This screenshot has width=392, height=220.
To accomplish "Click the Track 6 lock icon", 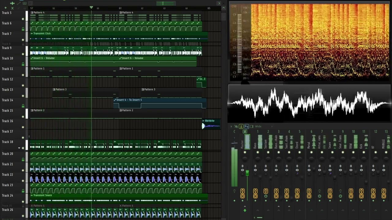I will point(23,29).
